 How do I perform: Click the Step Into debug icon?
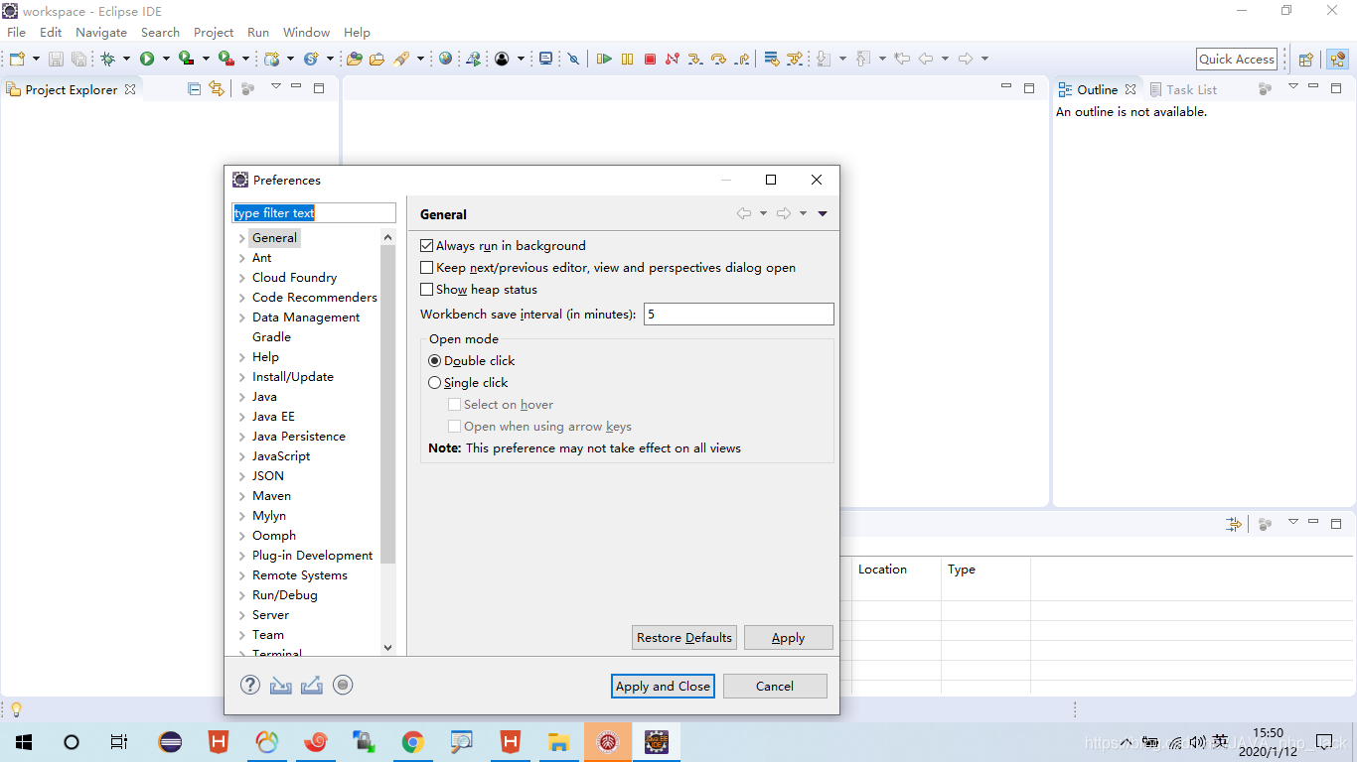click(695, 59)
